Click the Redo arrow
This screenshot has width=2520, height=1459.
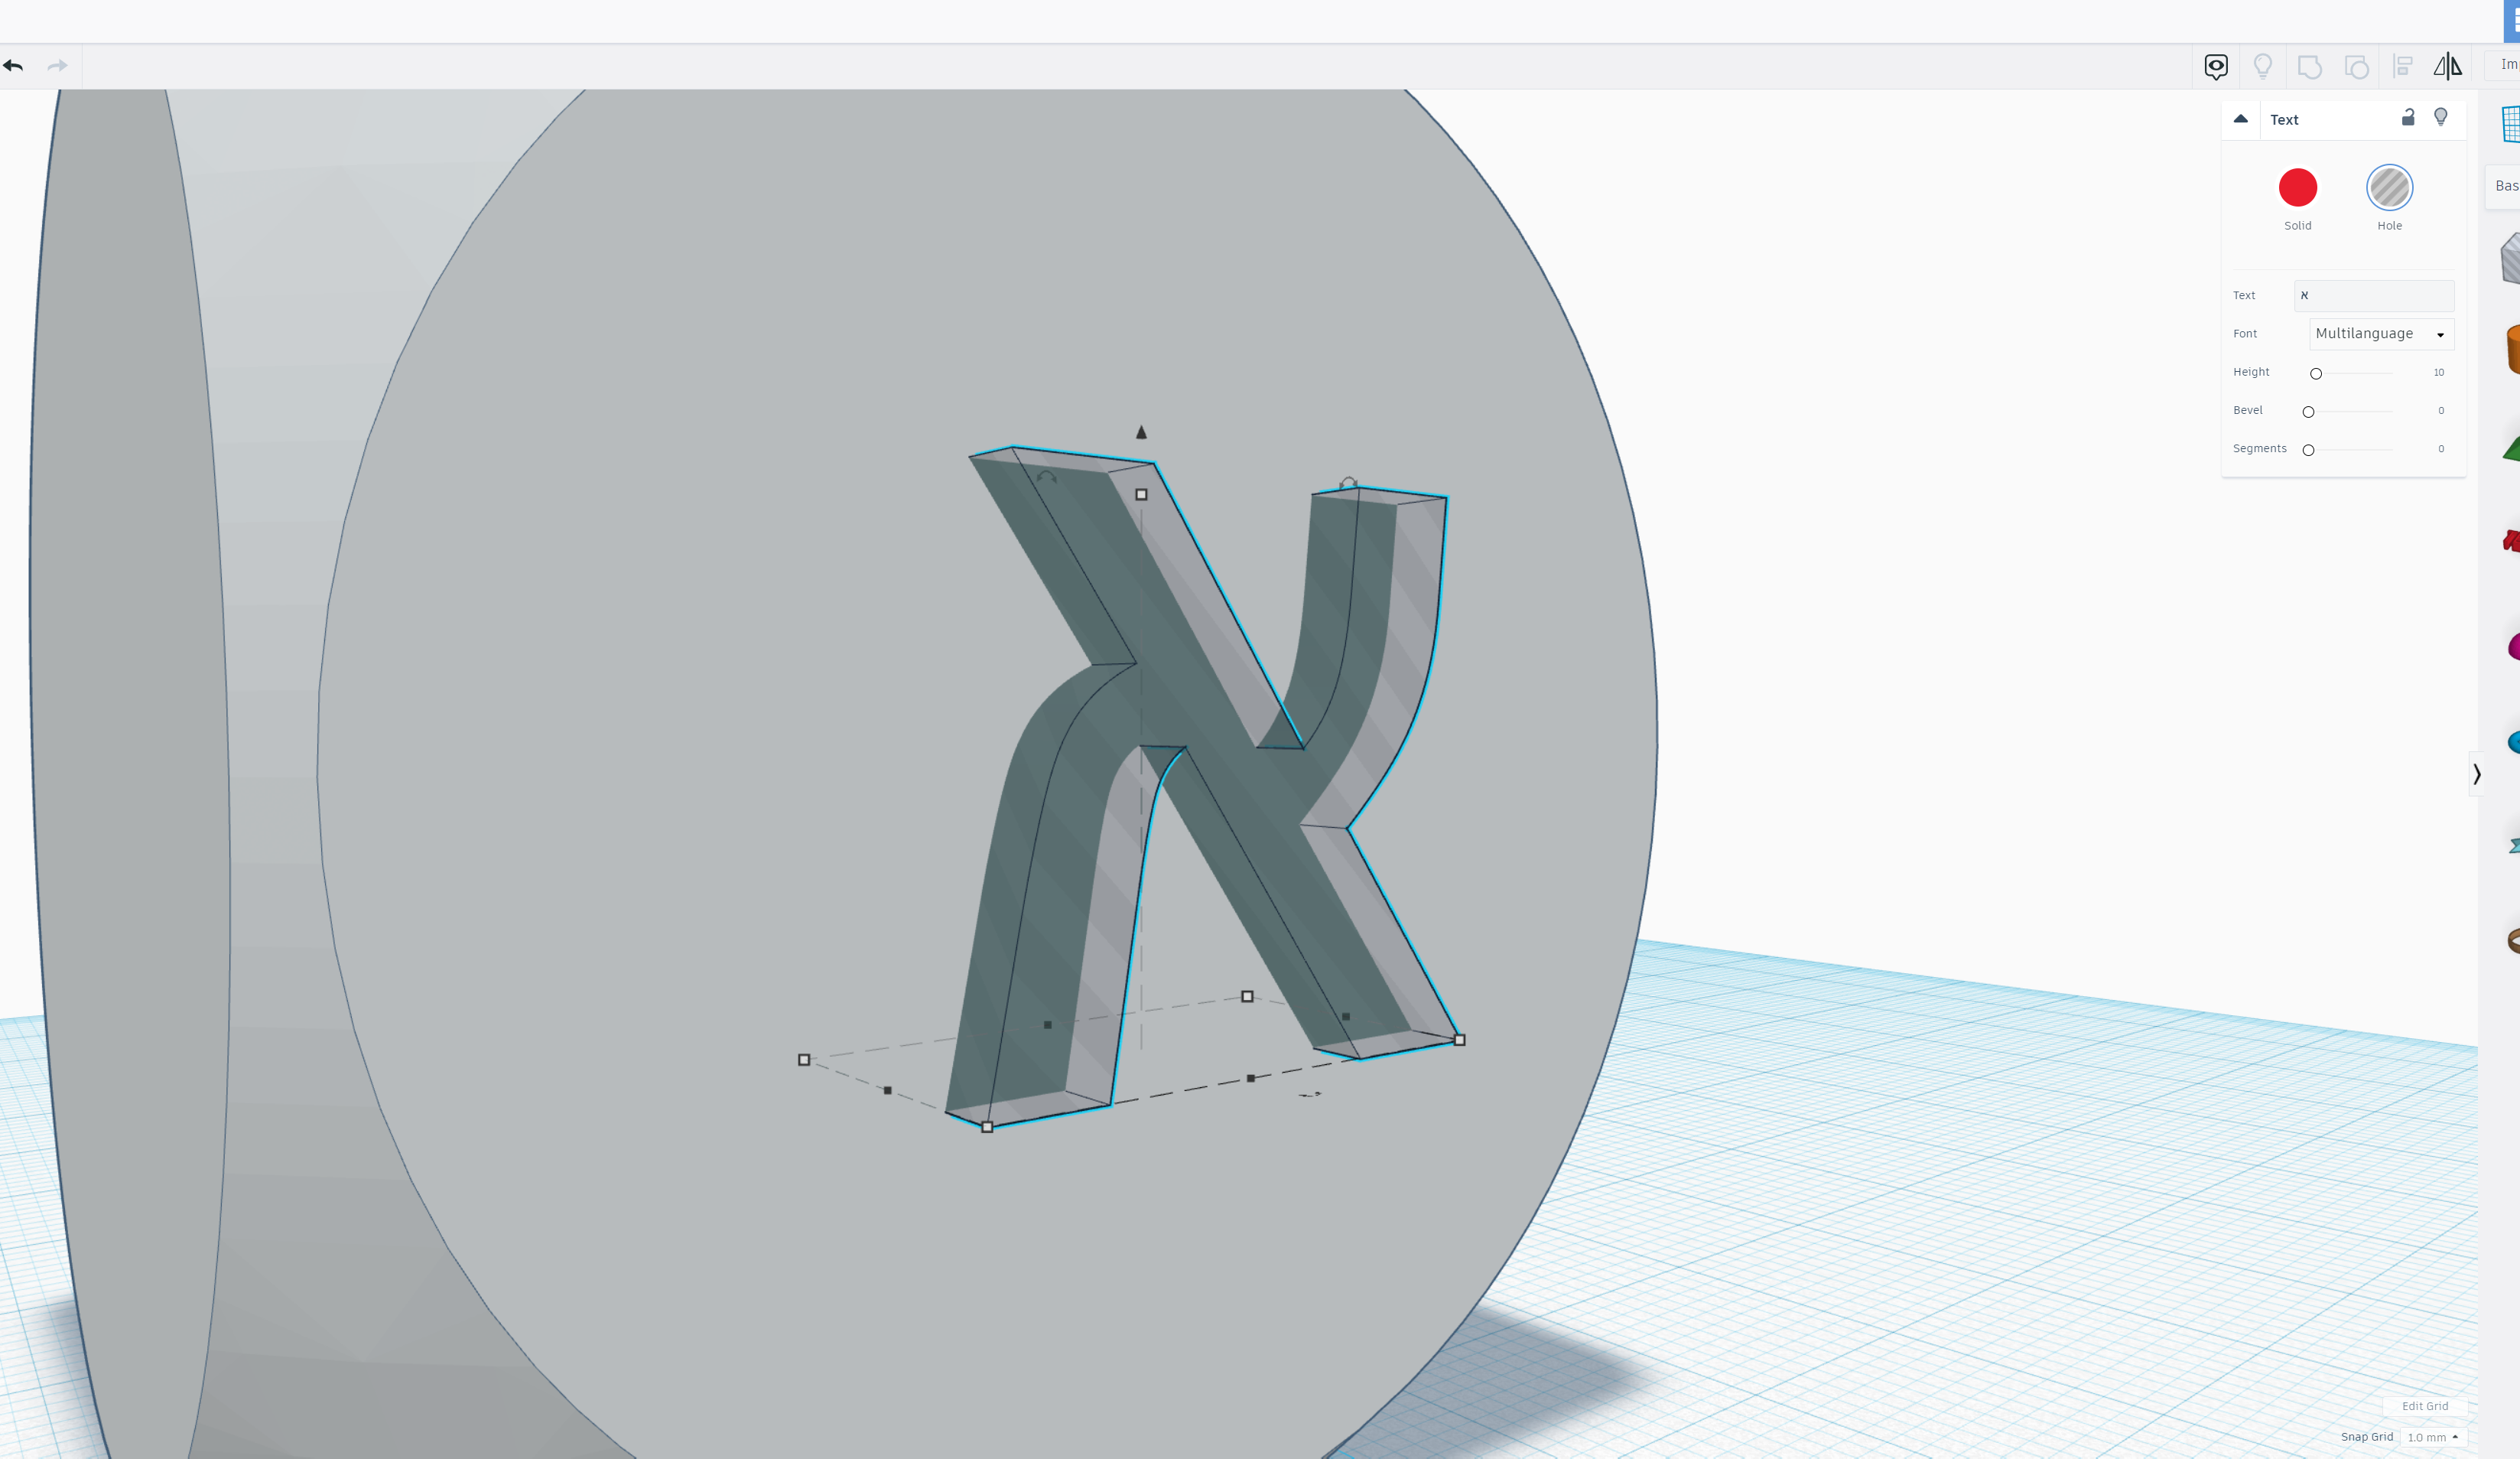pyautogui.click(x=57, y=66)
